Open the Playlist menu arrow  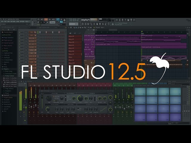click(x=69, y=28)
